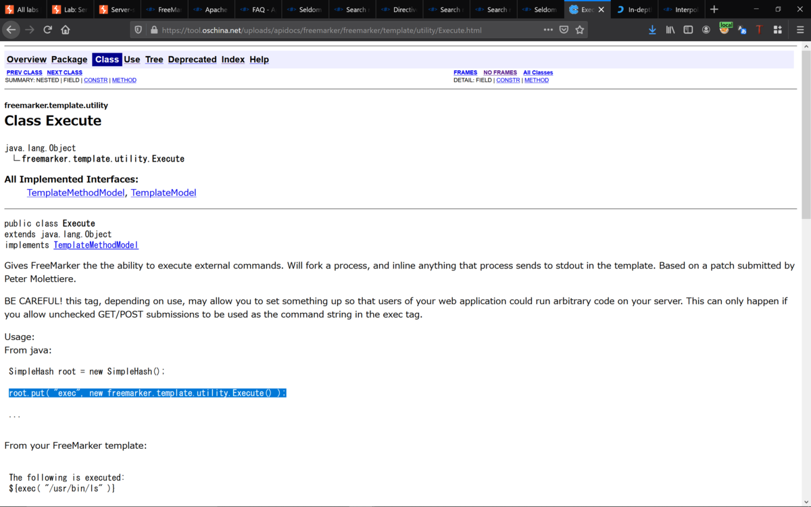Go back to the previous page
The width and height of the screenshot is (811, 507).
pos(11,30)
